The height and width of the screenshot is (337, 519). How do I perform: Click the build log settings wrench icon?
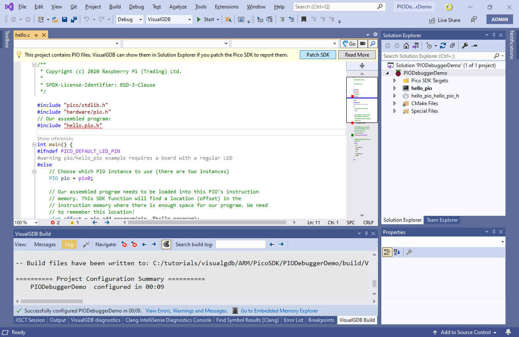86,244
